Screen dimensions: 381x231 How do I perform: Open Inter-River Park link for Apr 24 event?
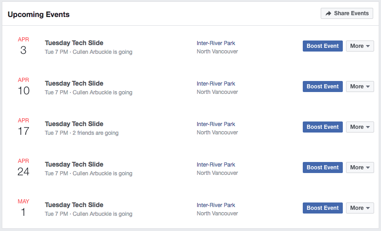(x=216, y=164)
